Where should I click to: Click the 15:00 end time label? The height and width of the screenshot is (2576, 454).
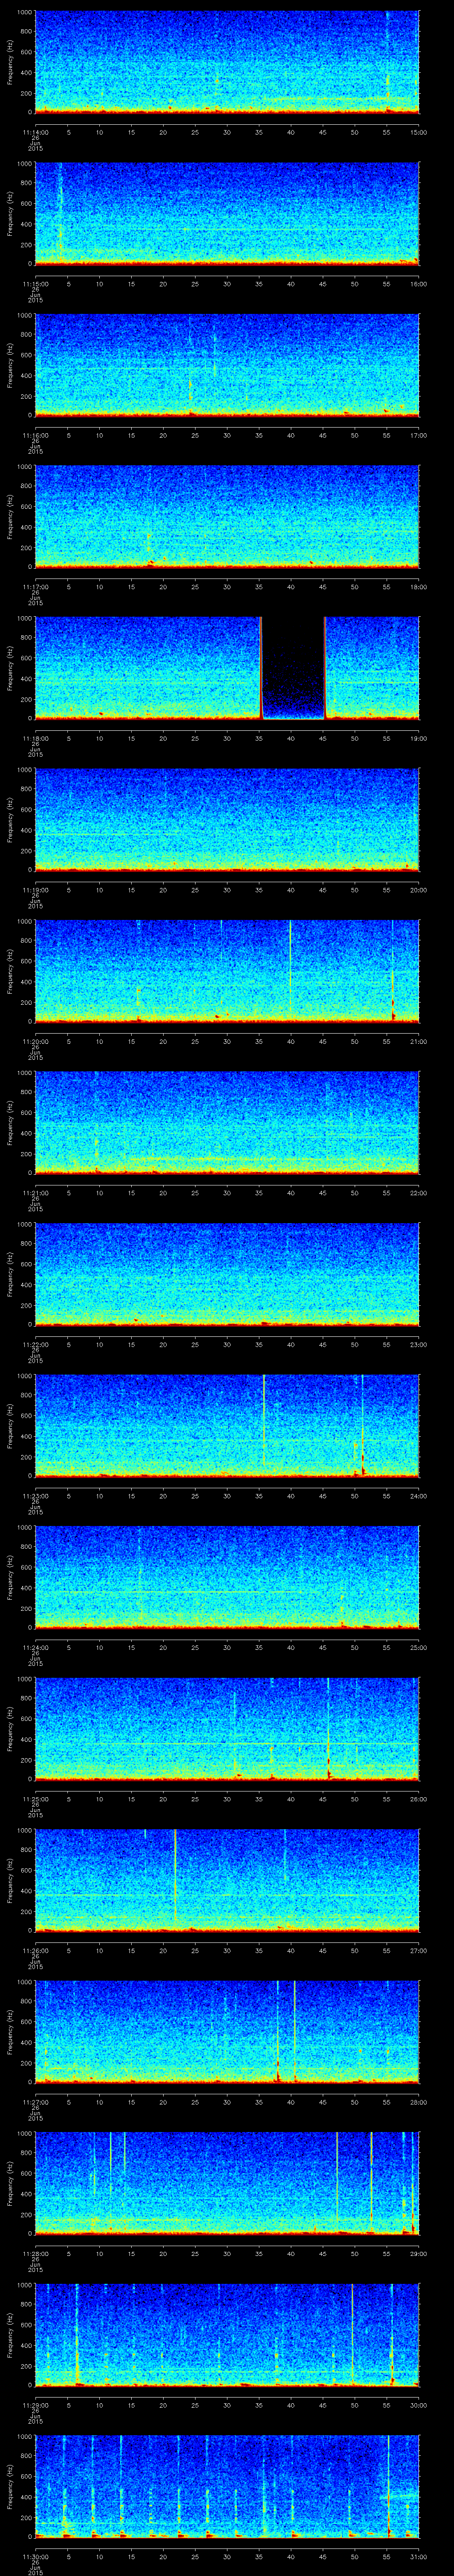(419, 132)
